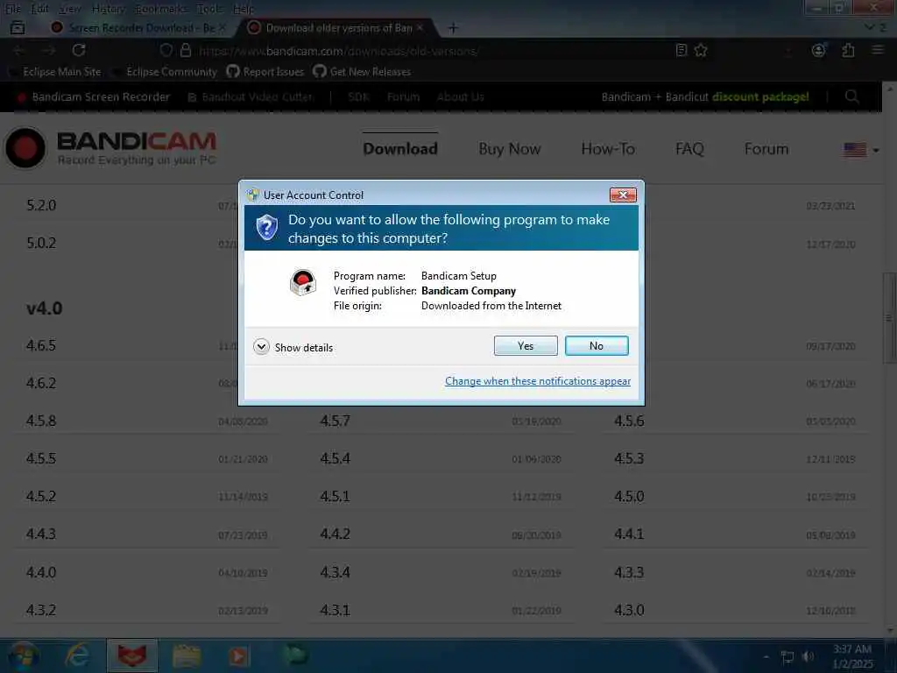897x673 pixels.
Task: Go back in Firefox
Action: tap(19, 50)
